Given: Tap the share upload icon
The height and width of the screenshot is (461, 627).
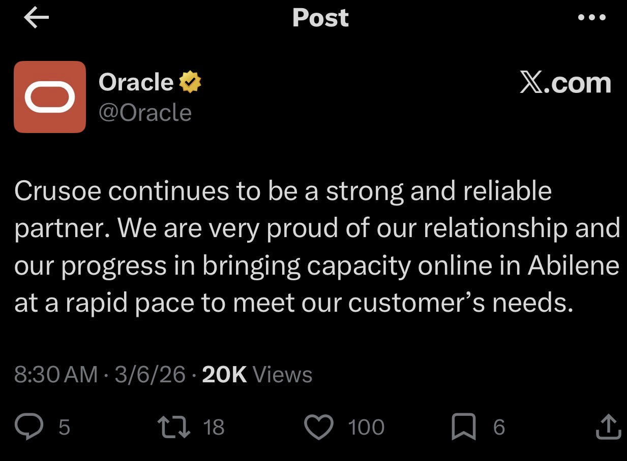Looking at the screenshot, I should [608, 426].
